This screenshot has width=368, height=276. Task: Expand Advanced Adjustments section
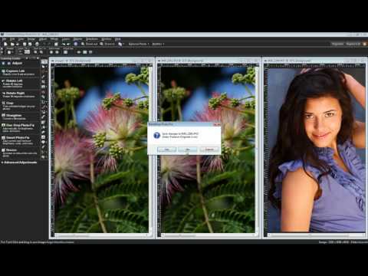19,163
